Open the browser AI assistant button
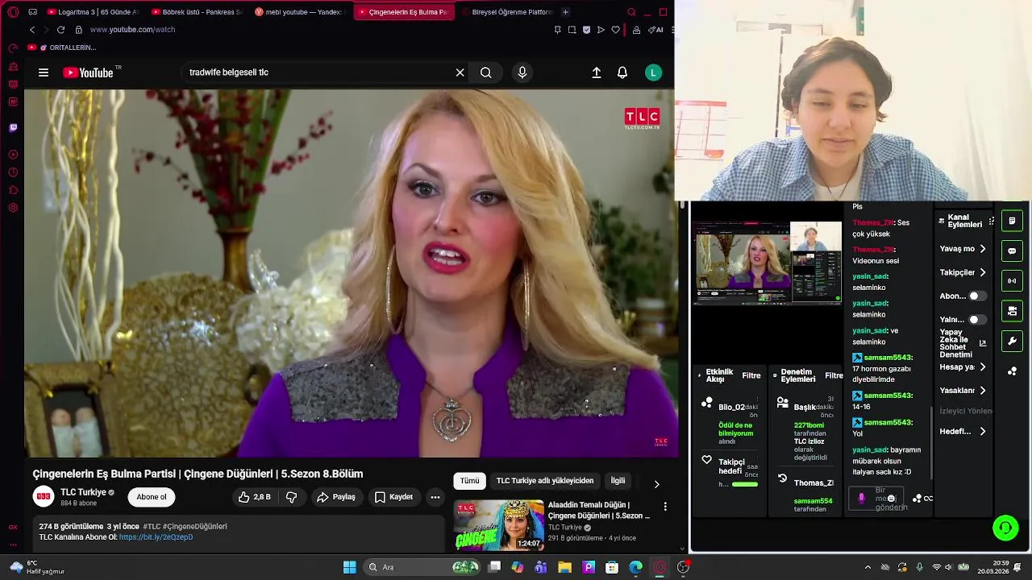The height and width of the screenshot is (580, 1032). 655,30
